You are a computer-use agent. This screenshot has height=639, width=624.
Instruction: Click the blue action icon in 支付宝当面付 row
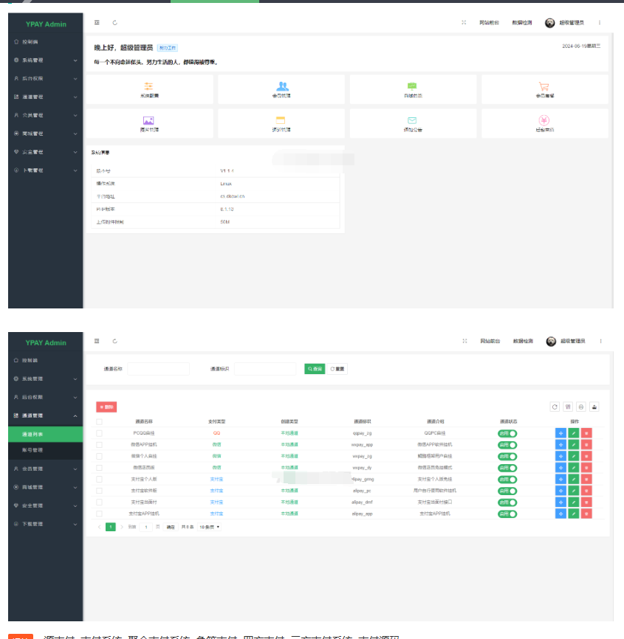click(x=560, y=502)
